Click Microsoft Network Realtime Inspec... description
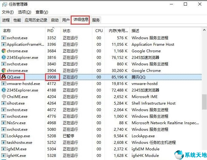 pos(165,123)
